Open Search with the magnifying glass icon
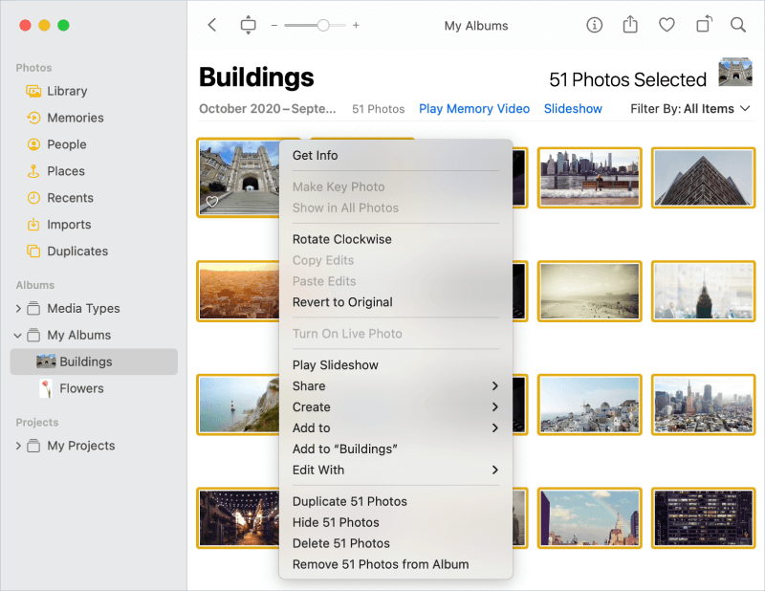Viewport: 765px width, 591px height. coord(738,25)
